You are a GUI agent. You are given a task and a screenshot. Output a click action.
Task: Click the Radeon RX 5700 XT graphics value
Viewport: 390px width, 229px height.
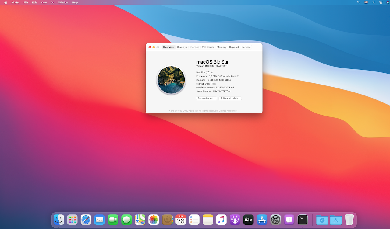tap(221, 88)
